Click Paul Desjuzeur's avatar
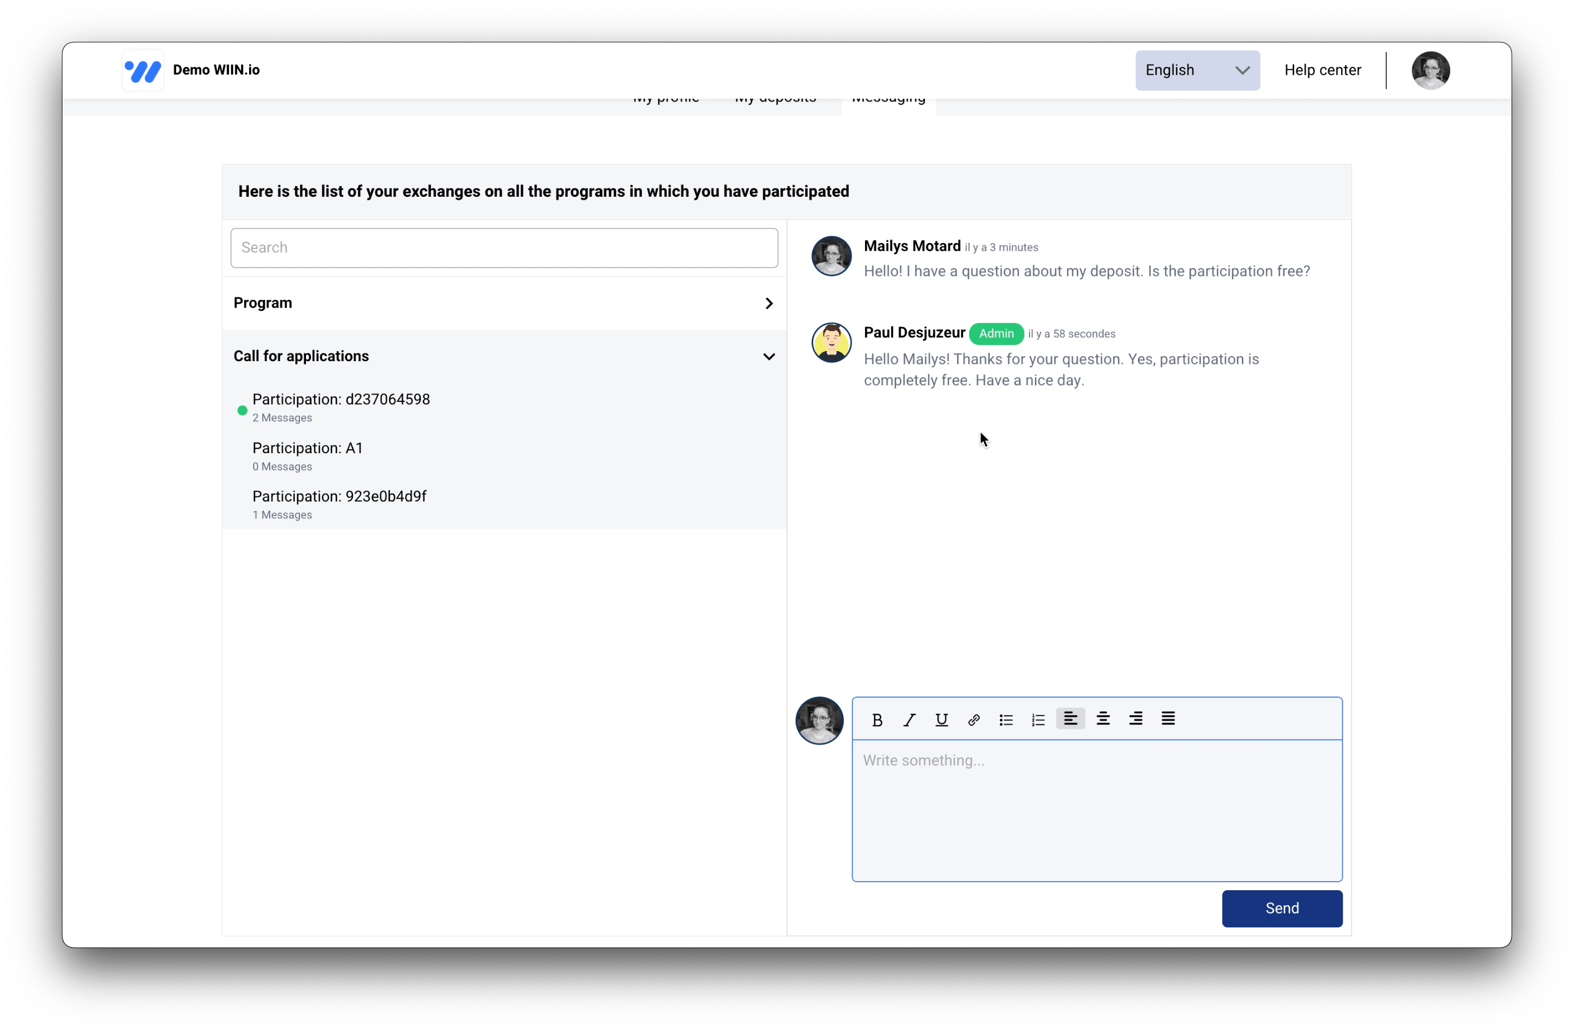1574x1030 pixels. [831, 342]
